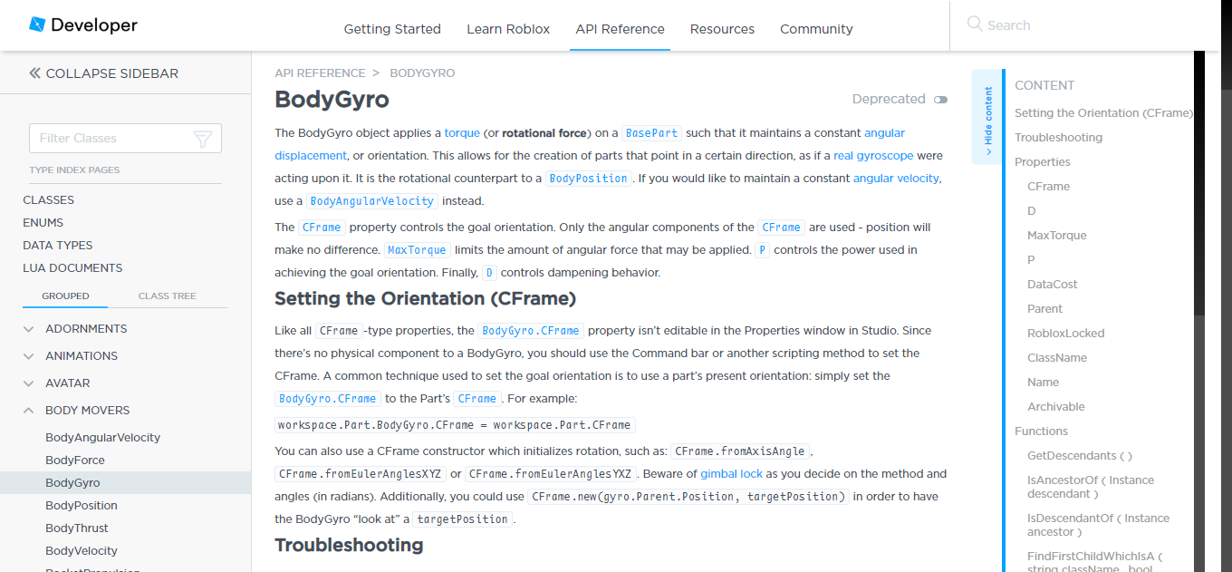Jump to ClassName in contents
Viewport: 1232px width, 572px height.
click(1057, 358)
